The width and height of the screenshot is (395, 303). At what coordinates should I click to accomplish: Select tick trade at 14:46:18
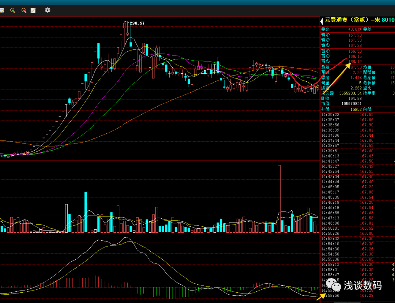(357, 203)
